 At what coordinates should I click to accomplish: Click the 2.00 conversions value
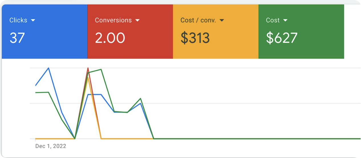coord(110,38)
